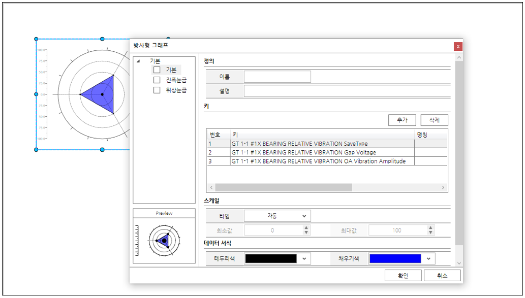Decrease the 최소값 spinner value
The height and width of the screenshot is (298, 525).
tap(306, 233)
